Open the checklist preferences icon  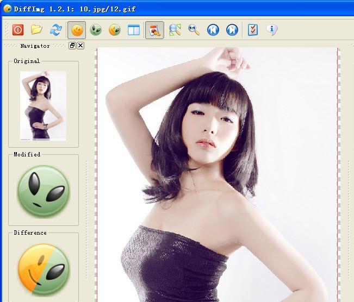pyautogui.click(x=253, y=30)
